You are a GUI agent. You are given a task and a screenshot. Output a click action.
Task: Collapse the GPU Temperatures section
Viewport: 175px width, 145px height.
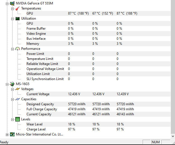[x=12, y=8]
